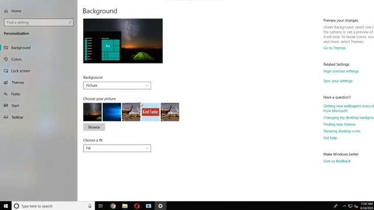Go to Colors personalization page
Image resolution: width=374 pixels, height=210 pixels.
coord(16,60)
